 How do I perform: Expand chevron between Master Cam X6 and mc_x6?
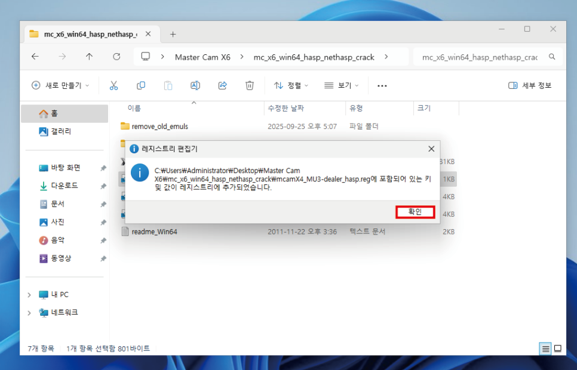(x=242, y=57)
